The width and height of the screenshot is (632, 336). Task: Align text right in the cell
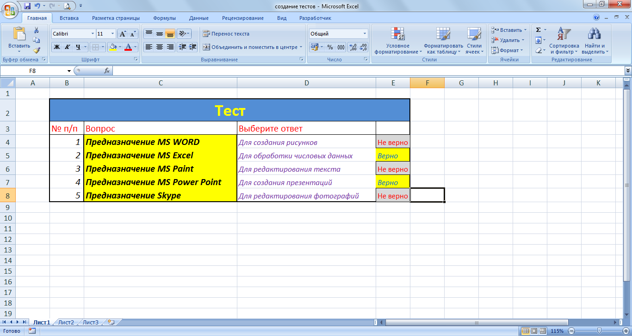click(x=170, y=47)
